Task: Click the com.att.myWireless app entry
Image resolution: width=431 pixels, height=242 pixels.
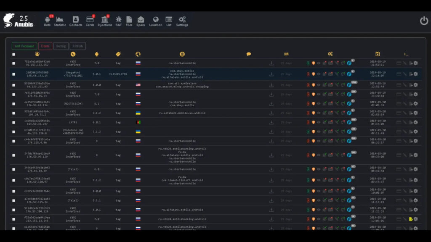Action: pyautogui.click(x=182, y=84)
